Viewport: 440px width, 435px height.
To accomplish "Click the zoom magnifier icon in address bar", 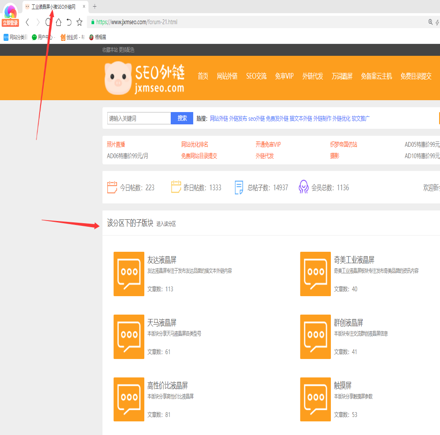I will pyautogui.click(x=430, y=22).
